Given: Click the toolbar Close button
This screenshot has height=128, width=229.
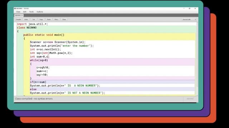Looking at the screenshot, I should tap(64, 20).
